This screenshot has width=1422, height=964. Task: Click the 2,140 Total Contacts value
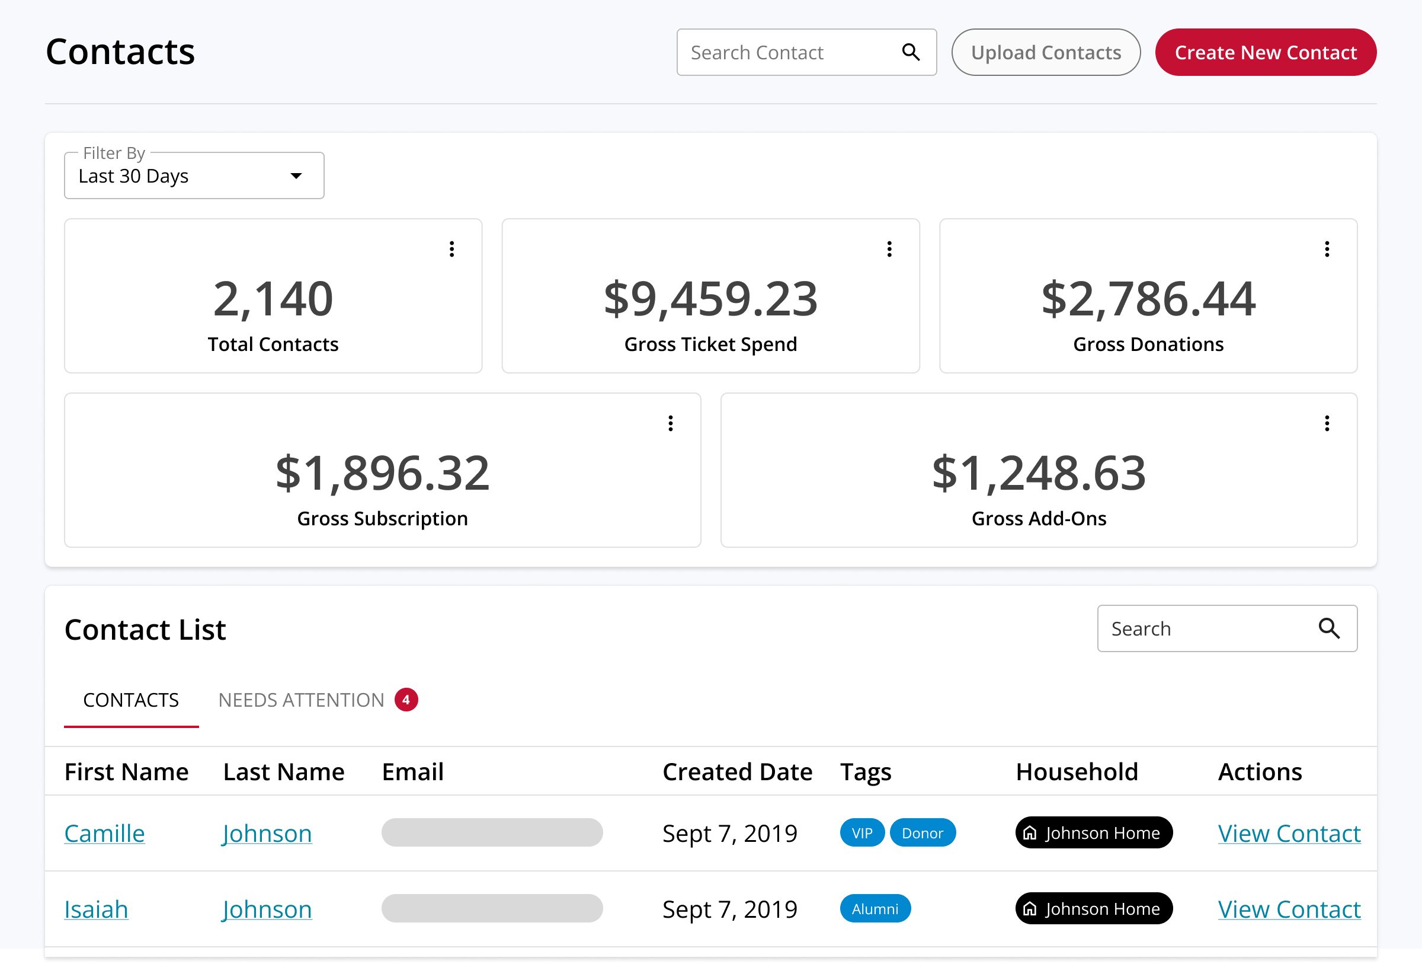[x=273, y=299]
